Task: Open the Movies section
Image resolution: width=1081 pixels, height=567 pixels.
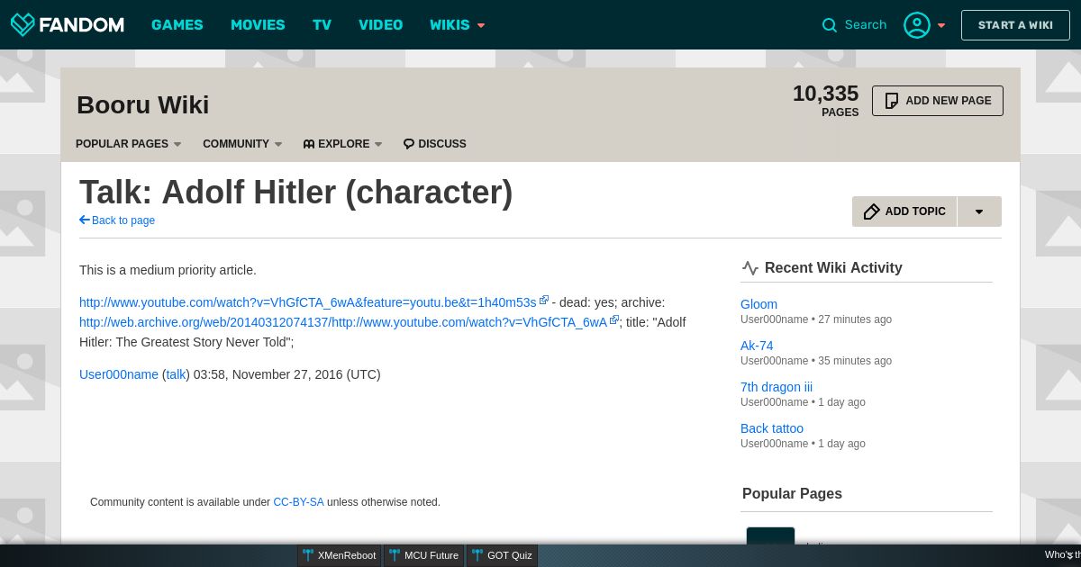Action: [258, 25]
